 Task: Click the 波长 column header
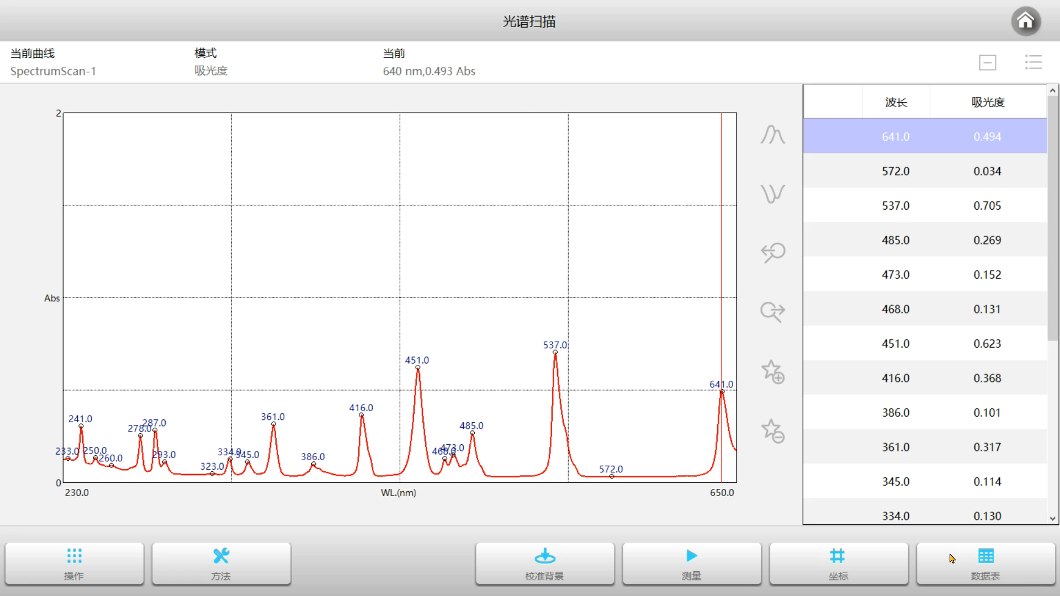point(895,102)
